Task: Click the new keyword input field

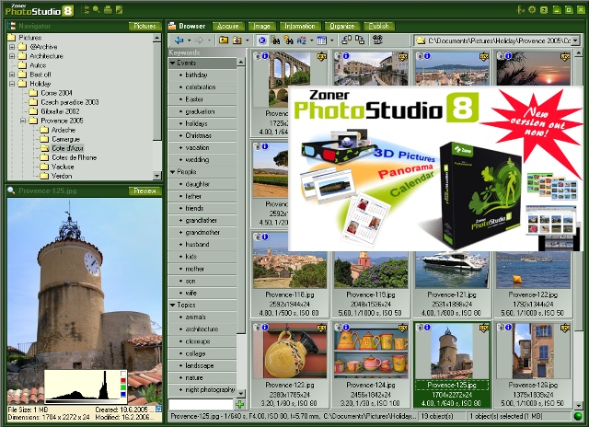Action: coord(201,405)
